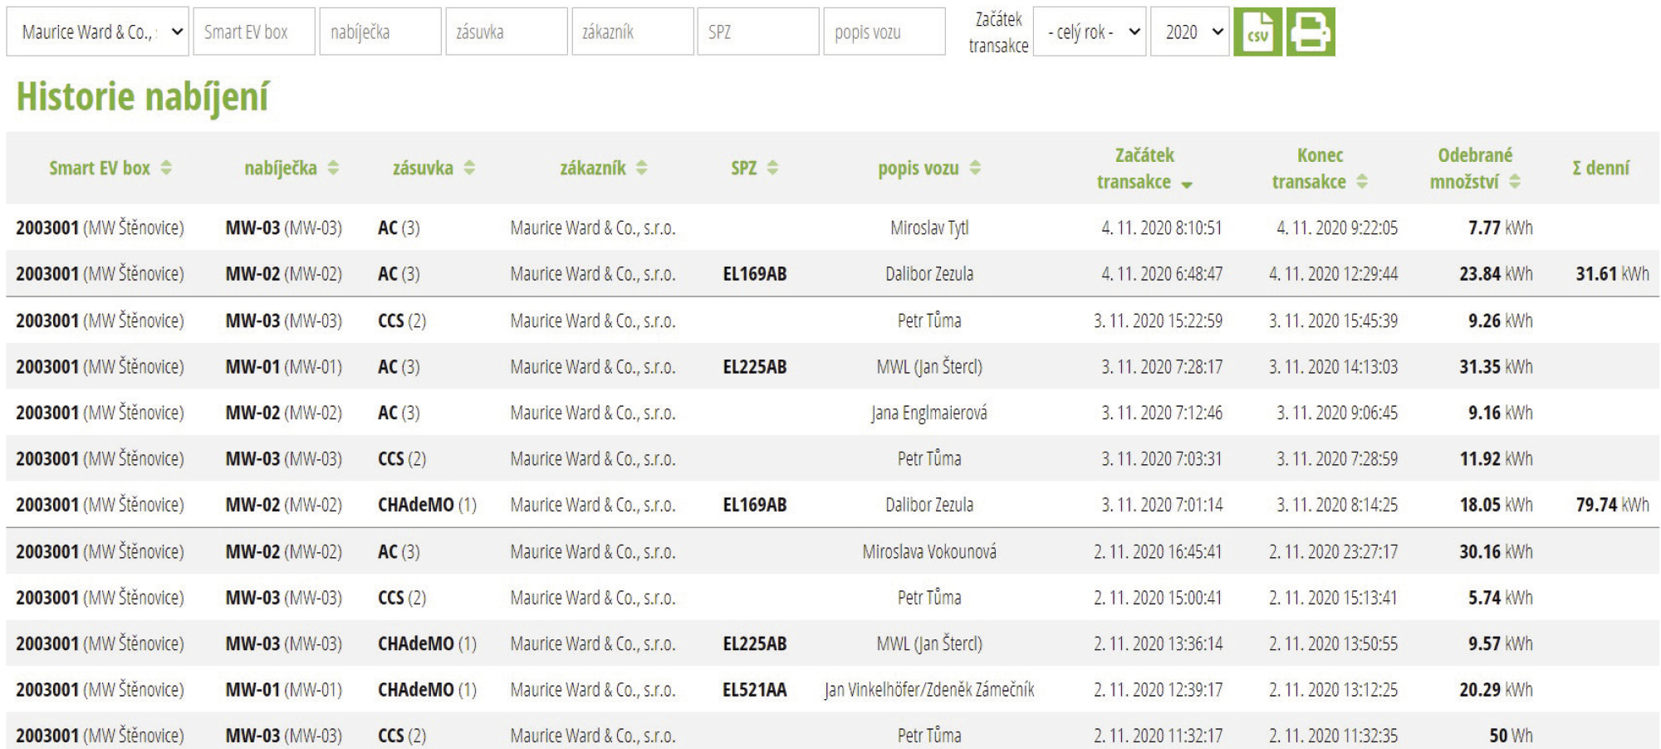Click the Σ denní column header
This screenshot has width=1661, height=749.
pos(1600,168)
